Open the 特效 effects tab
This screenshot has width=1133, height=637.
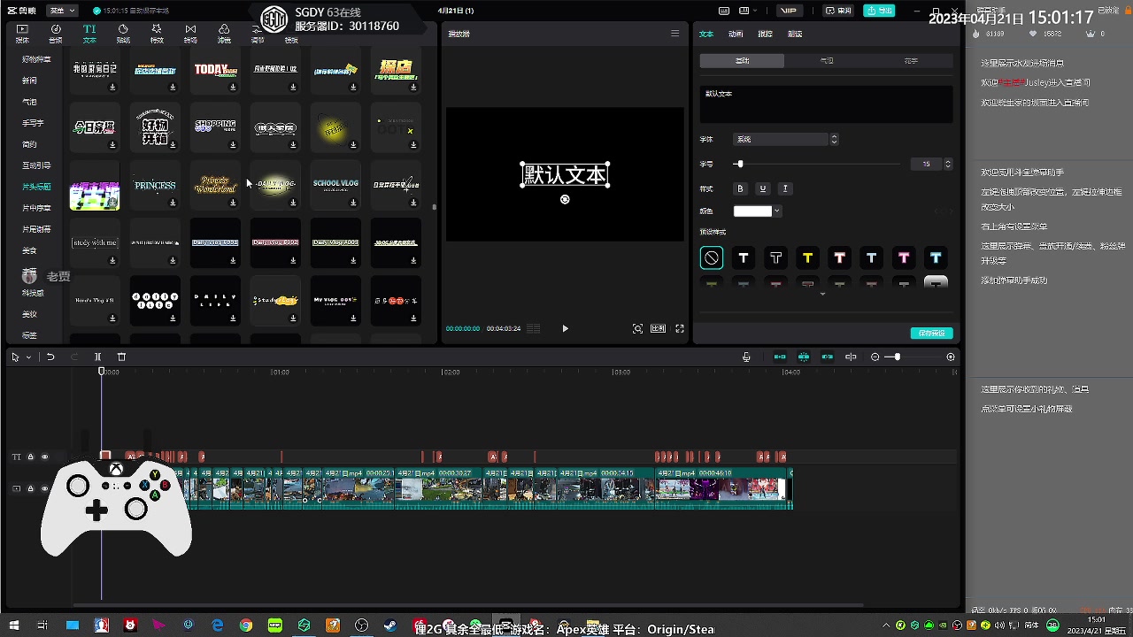[x=157, y=34]
